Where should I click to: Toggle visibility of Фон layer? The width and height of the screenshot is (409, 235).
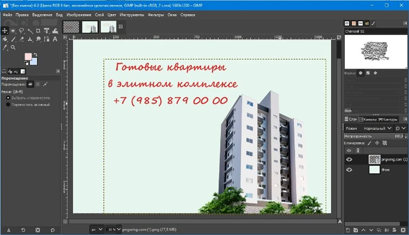tap(349, 170)
